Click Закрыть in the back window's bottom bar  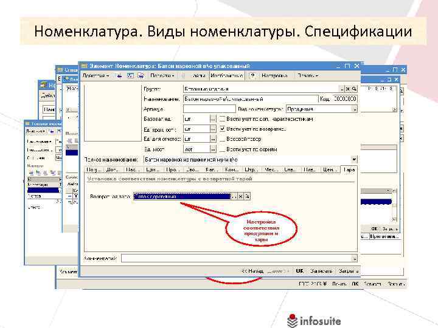point(396,284)
